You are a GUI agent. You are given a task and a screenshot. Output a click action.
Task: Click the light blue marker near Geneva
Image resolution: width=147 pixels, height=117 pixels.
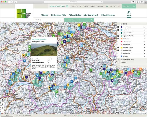click(x=7, y=92)
